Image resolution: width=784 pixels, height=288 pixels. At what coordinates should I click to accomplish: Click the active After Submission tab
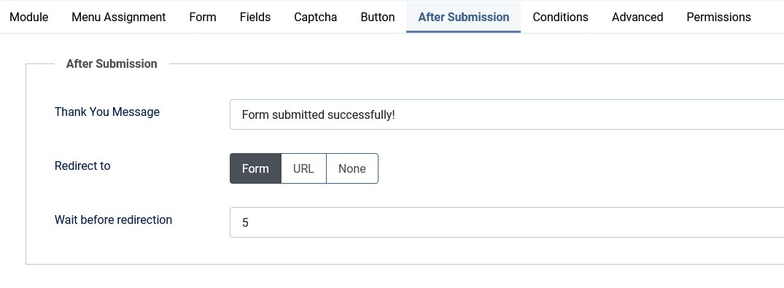point(464,17)
